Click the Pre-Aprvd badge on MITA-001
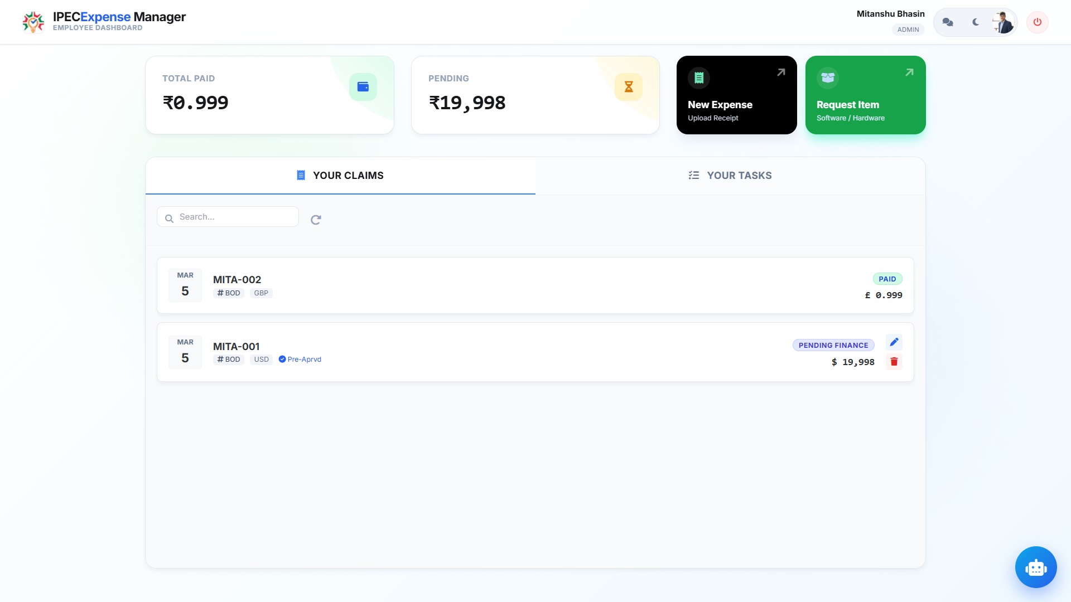 click(x=300, y=359)
